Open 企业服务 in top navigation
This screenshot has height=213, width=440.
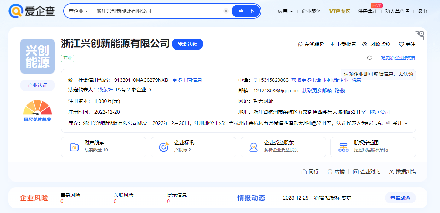311,11
